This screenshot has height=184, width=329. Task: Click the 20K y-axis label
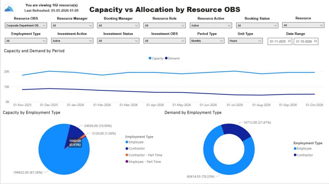coord(6,72)
